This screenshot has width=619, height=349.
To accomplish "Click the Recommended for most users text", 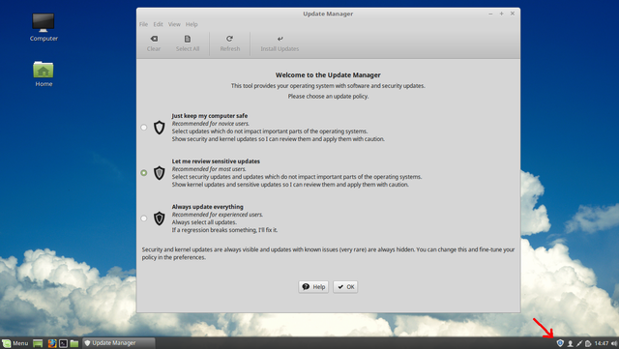I will [x=209, y=169].
